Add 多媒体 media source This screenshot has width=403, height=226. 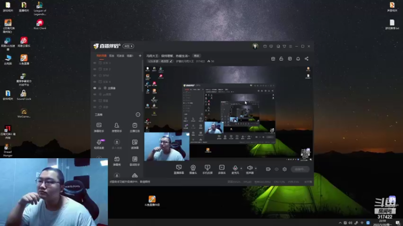click(x=222, y=169)
